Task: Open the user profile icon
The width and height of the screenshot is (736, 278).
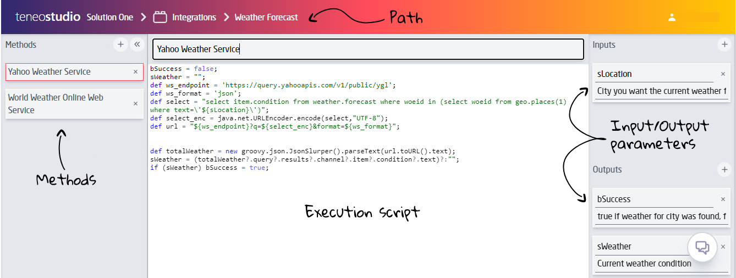Action: tap(672, 17)
